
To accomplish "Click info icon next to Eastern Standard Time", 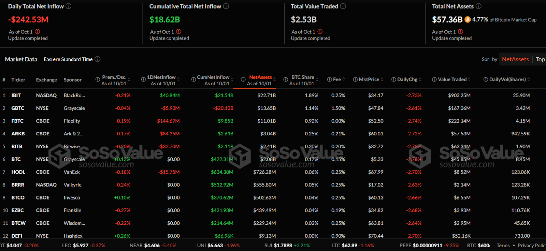I will [98, 59].
